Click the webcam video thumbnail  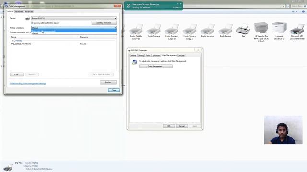point(283,130)
